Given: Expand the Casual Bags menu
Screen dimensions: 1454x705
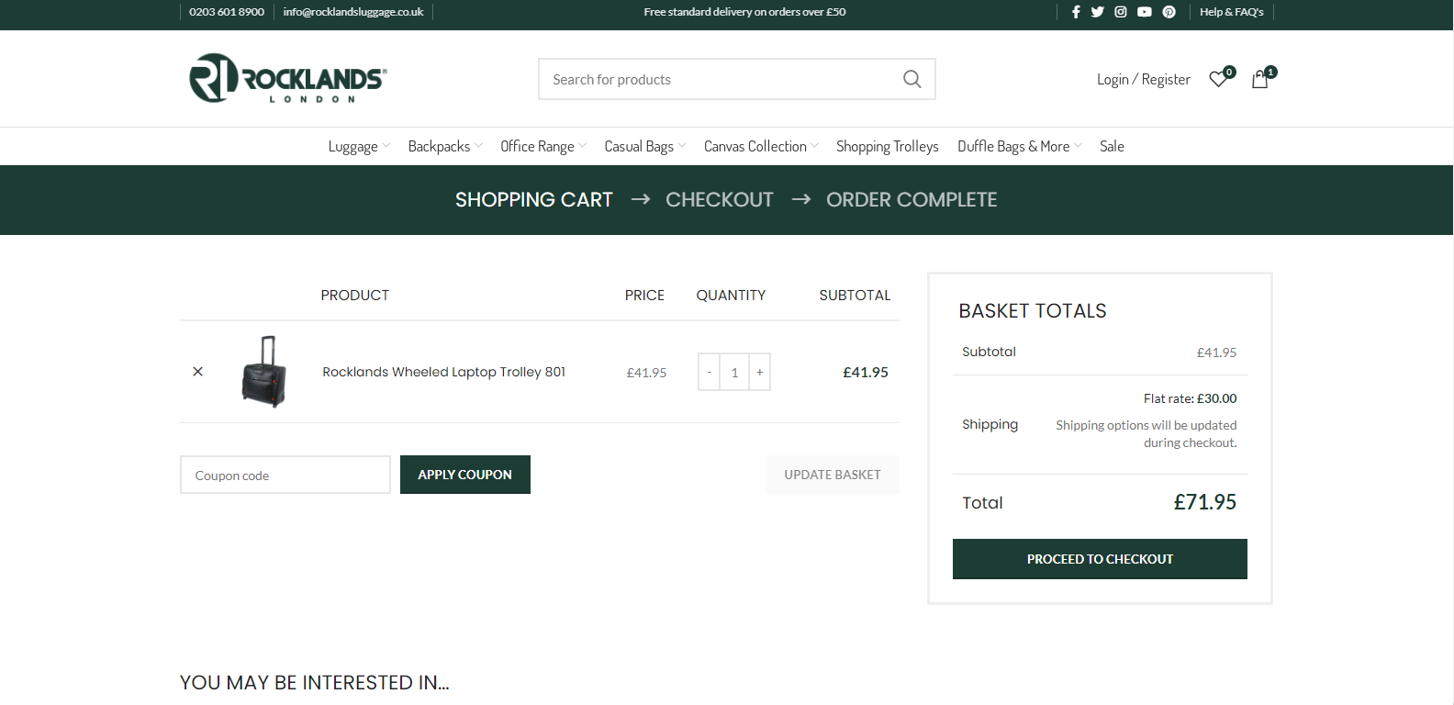Looking at the screenshot, I should [645, 146].
